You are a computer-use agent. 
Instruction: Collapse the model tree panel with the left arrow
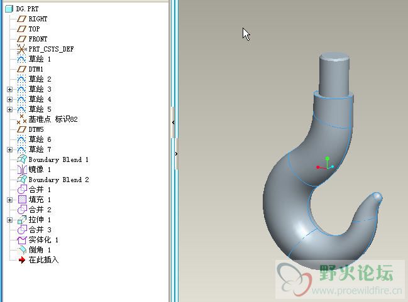173,122
